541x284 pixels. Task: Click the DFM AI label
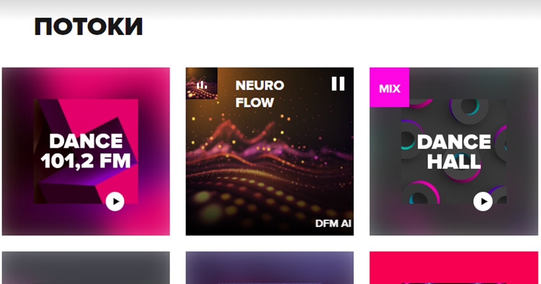(334, 224)
